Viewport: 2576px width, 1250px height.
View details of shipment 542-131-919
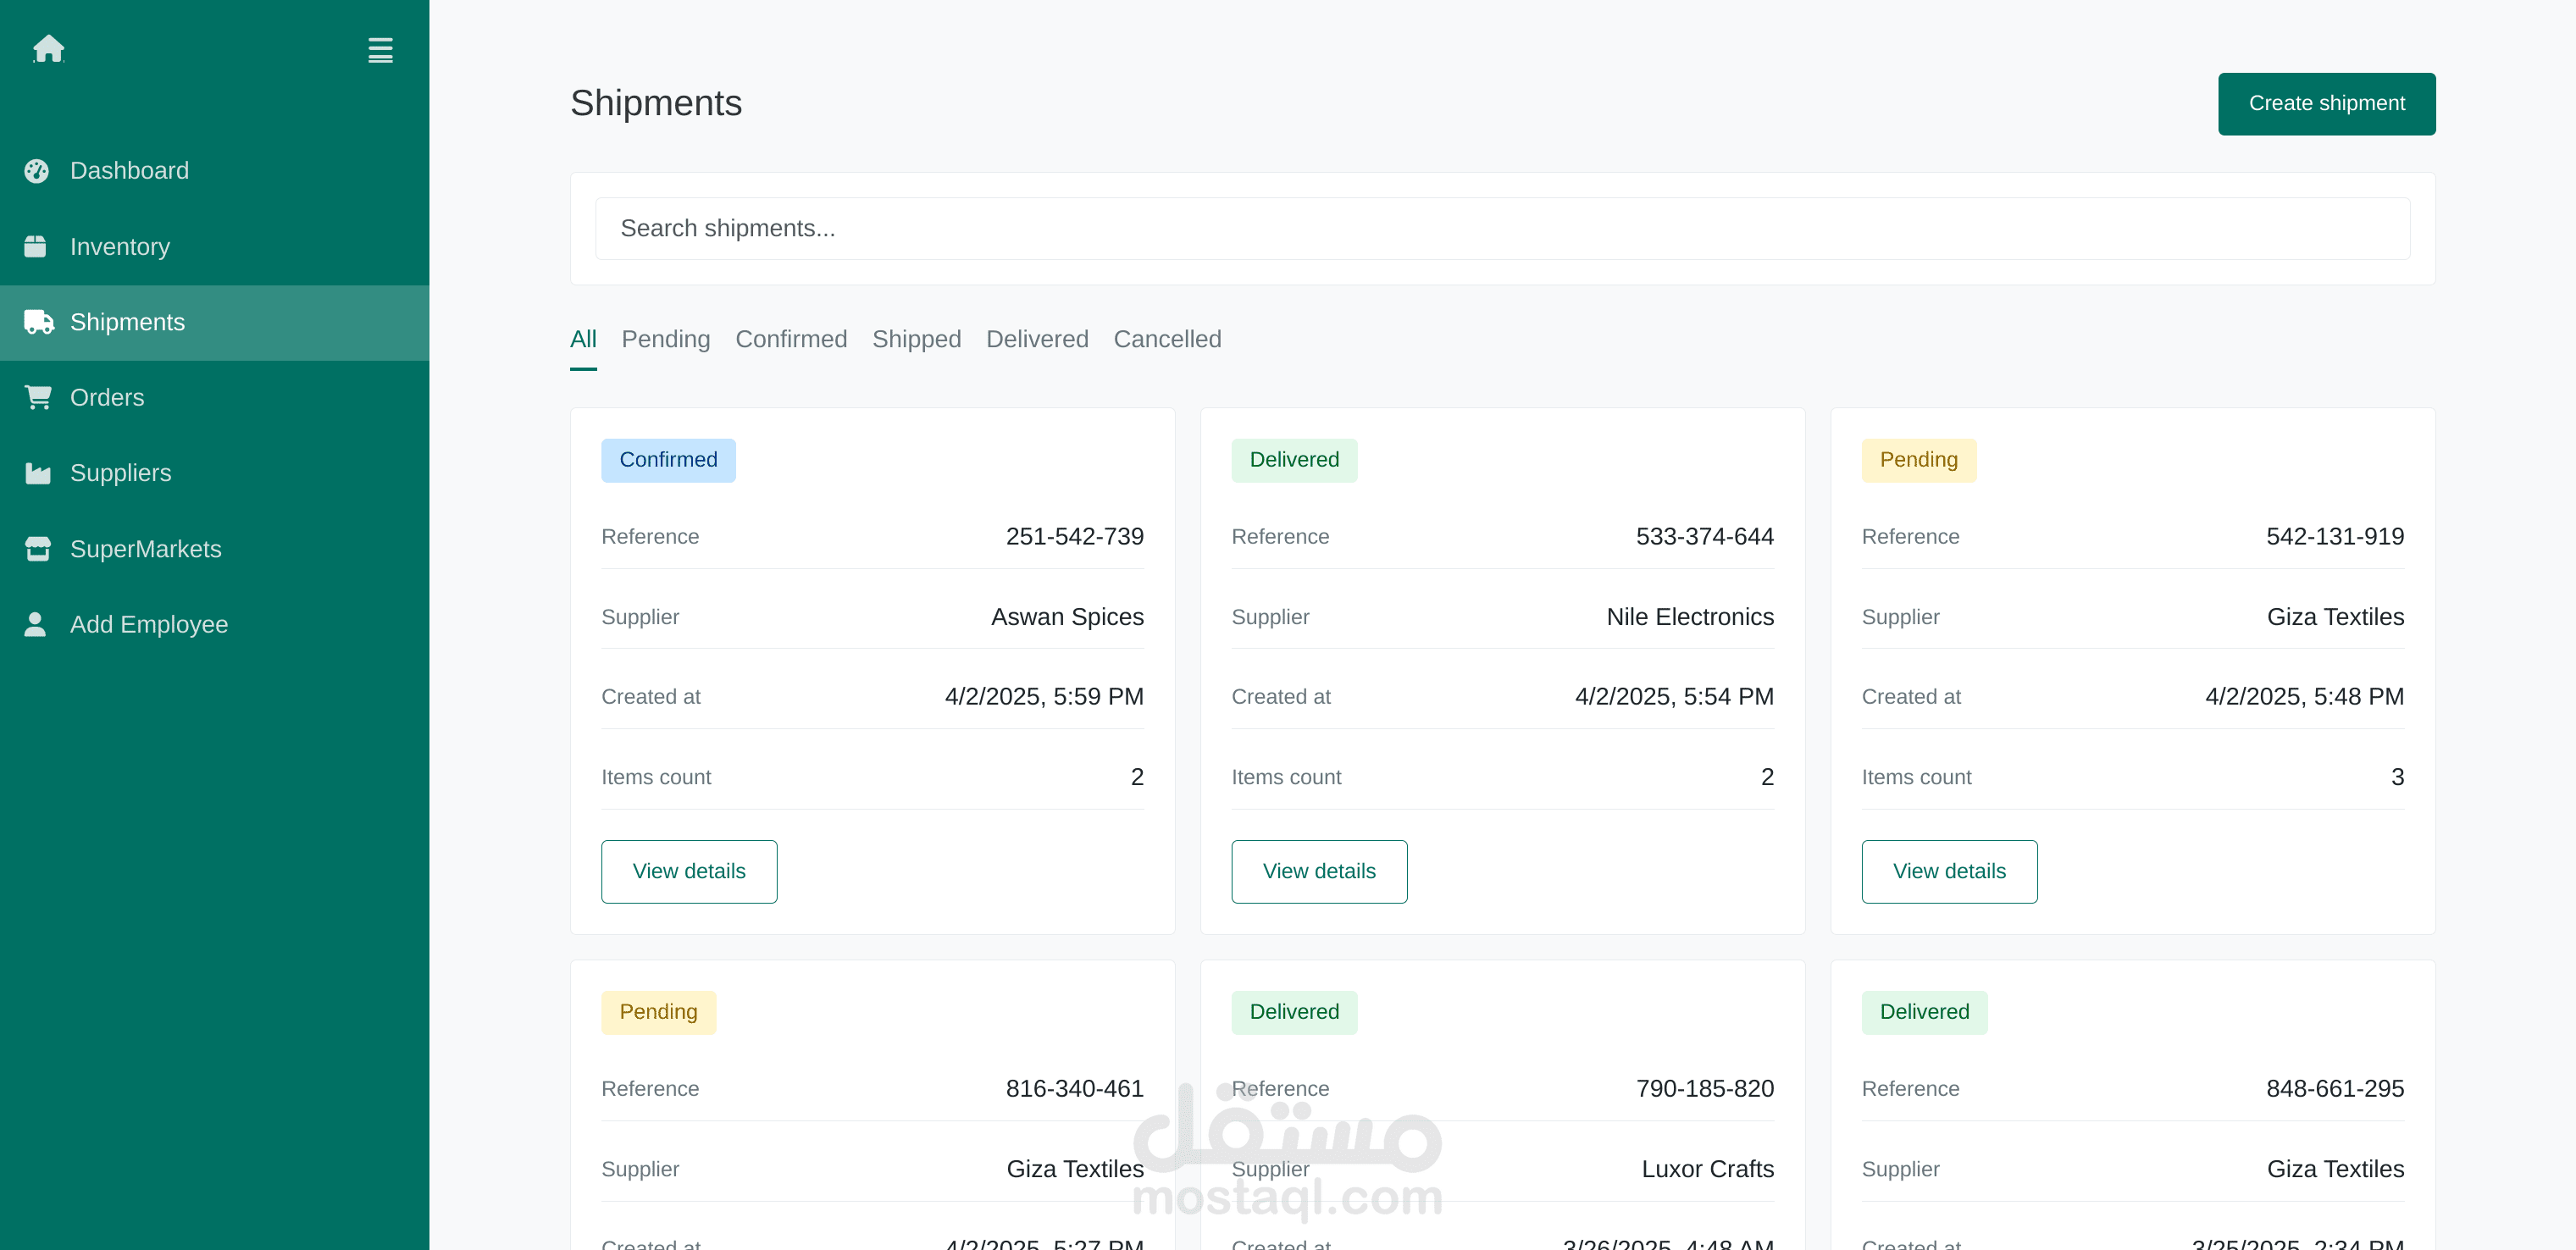1949,872
